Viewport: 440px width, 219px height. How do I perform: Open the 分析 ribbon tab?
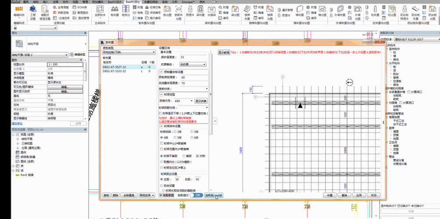[175, 2]
